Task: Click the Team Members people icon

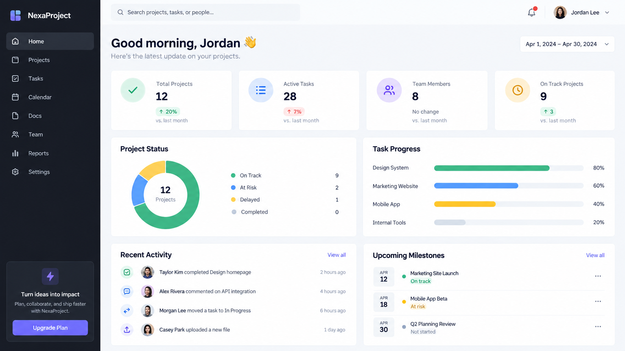Action: (x=389, y=90)
